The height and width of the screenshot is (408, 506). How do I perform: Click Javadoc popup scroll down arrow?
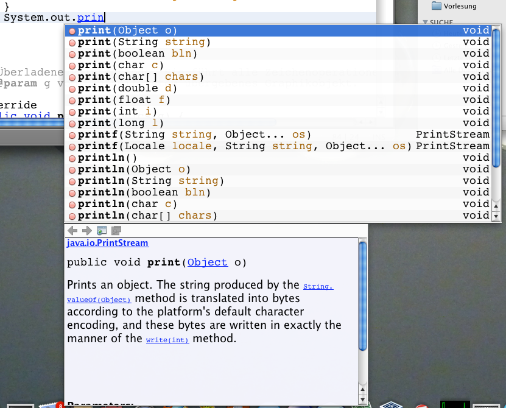pos(363,399)
